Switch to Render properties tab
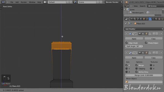 [132, 19]
